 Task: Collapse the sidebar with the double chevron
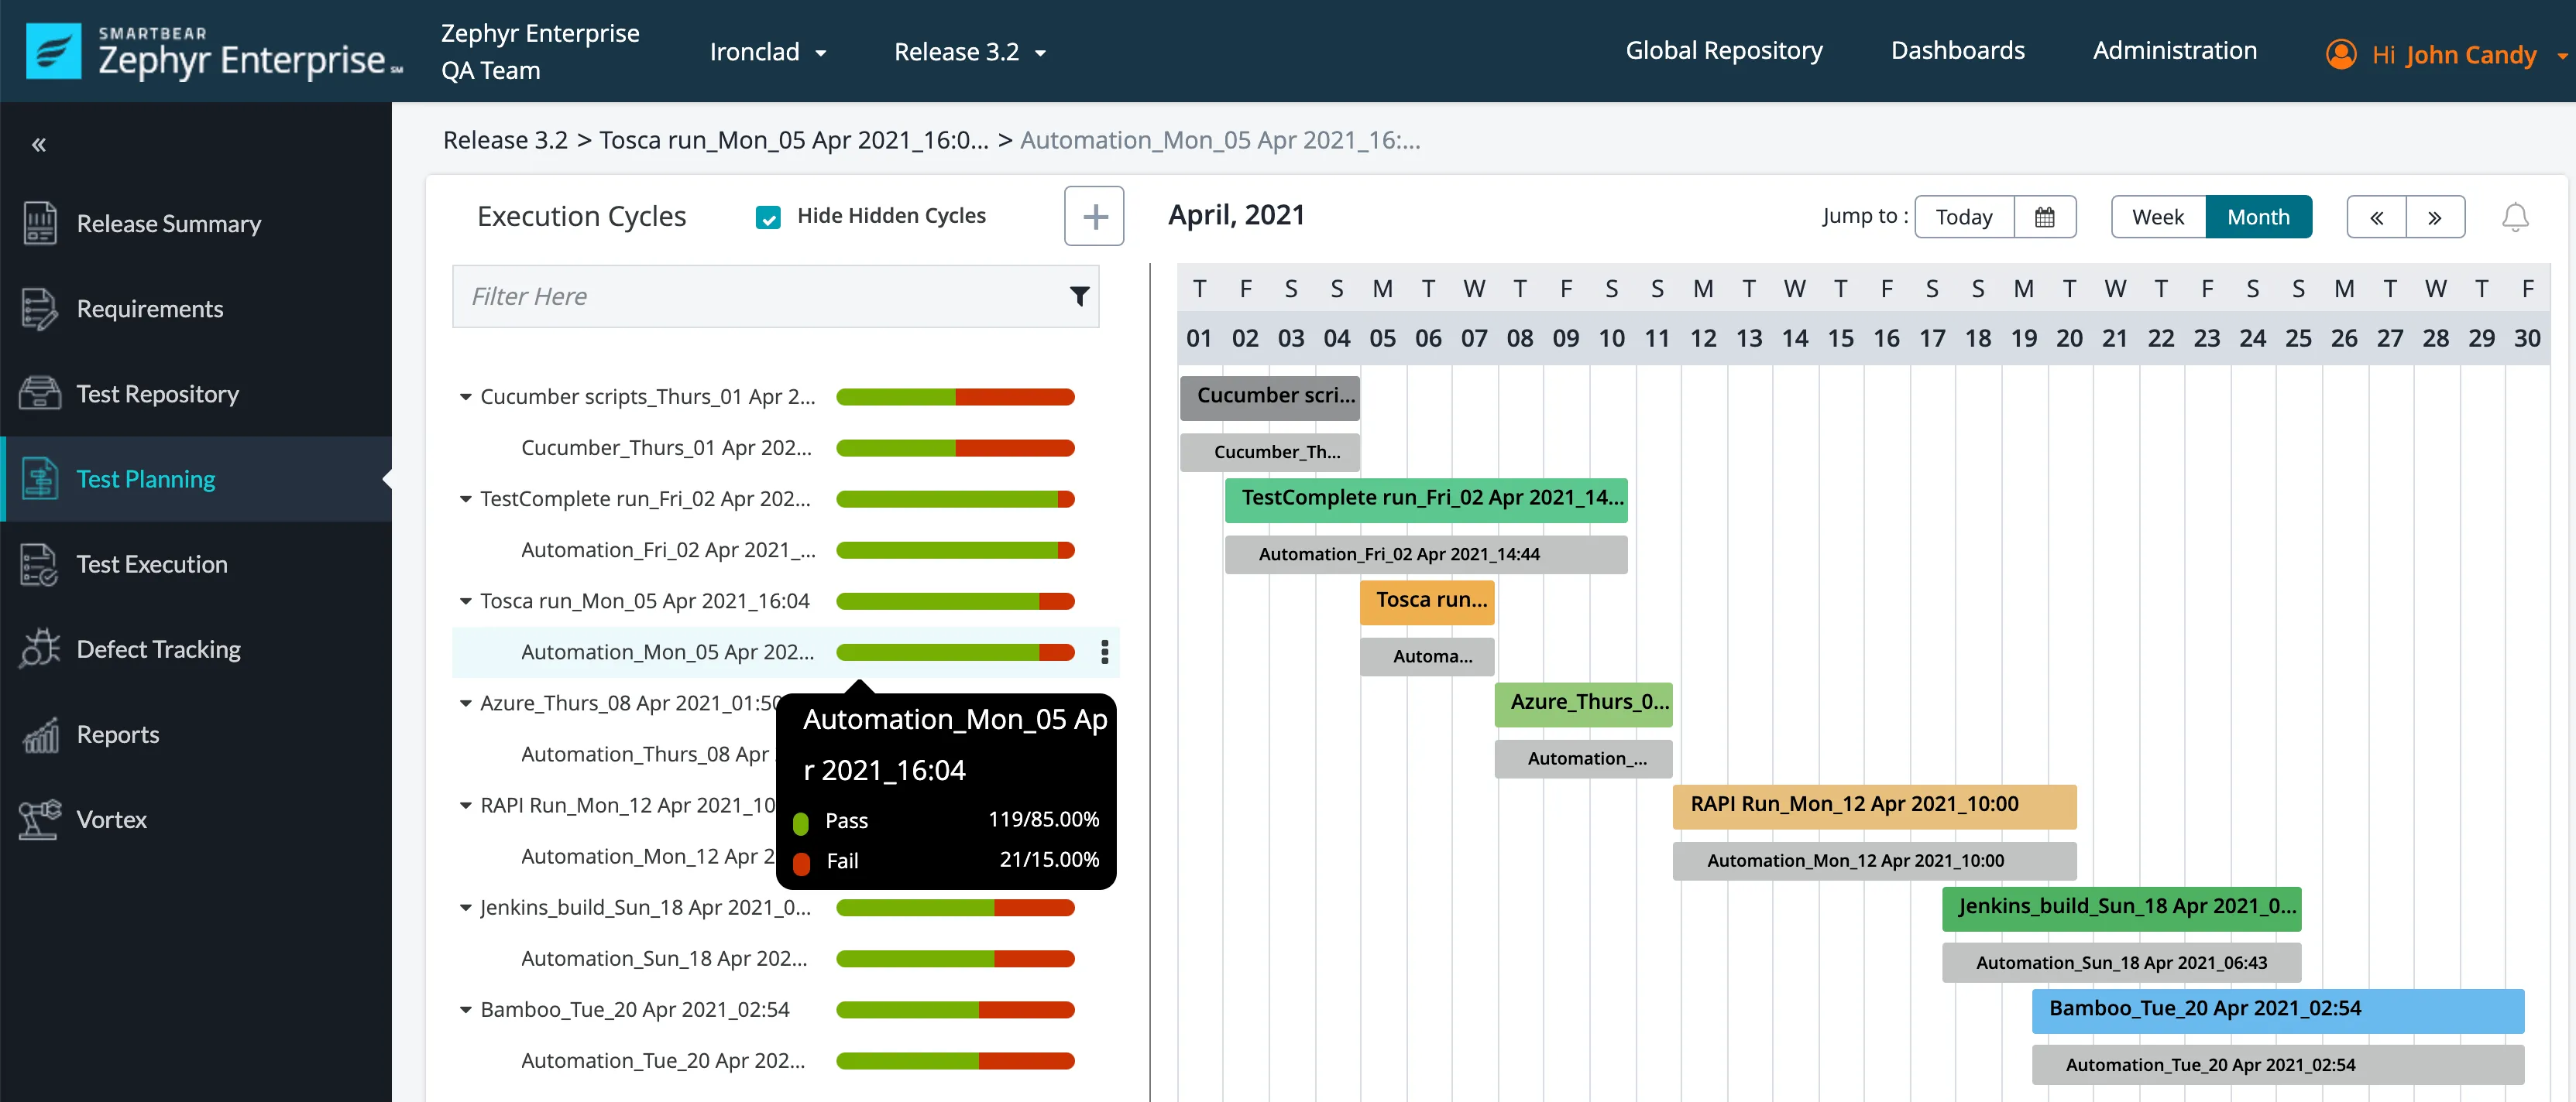[39, 145]
